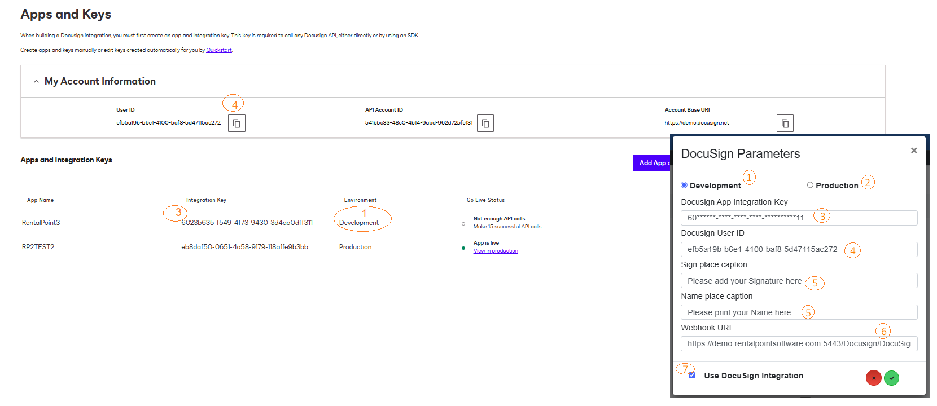Screen dimensions: 937x406
Task: Copy the API Account ID value
Action: (x=485, y=123)
